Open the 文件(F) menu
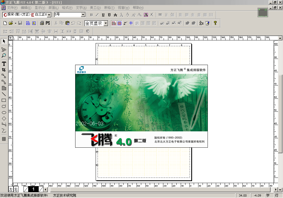Image resolution: width=283 pixels, height=198 pixels. pyautogui.click(x=12, y=8)
